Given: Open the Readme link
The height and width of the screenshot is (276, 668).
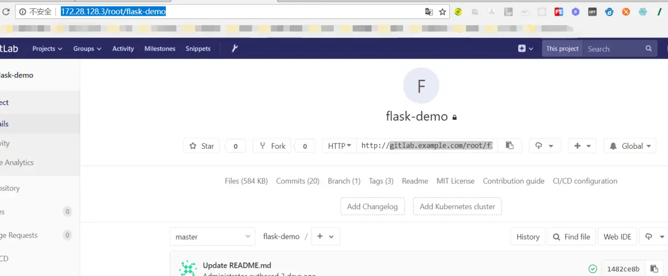Looking at the screenshot, I should tap(415, 181).
